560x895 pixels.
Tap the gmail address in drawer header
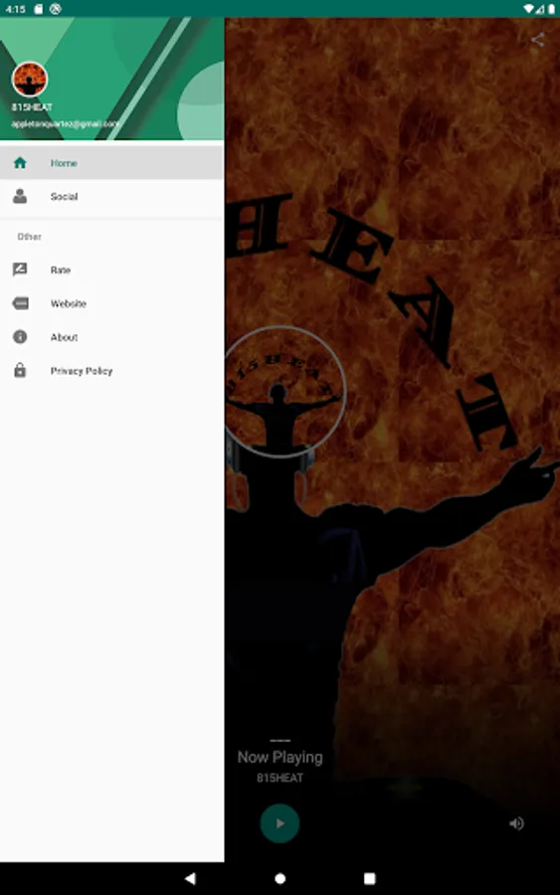click(x=66, y=124)
